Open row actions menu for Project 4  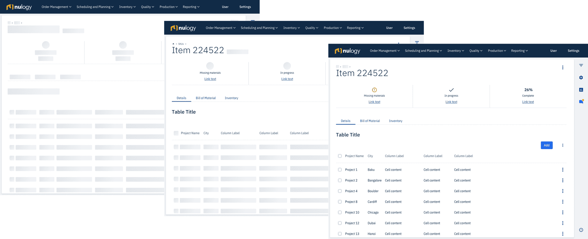pos(562,191)
